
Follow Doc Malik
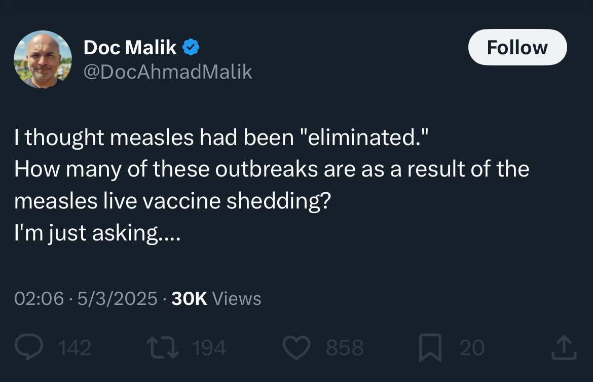(x=517, y=47)
